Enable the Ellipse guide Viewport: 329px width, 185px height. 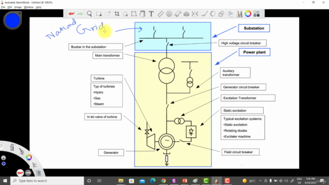click(x=169, y=14)
